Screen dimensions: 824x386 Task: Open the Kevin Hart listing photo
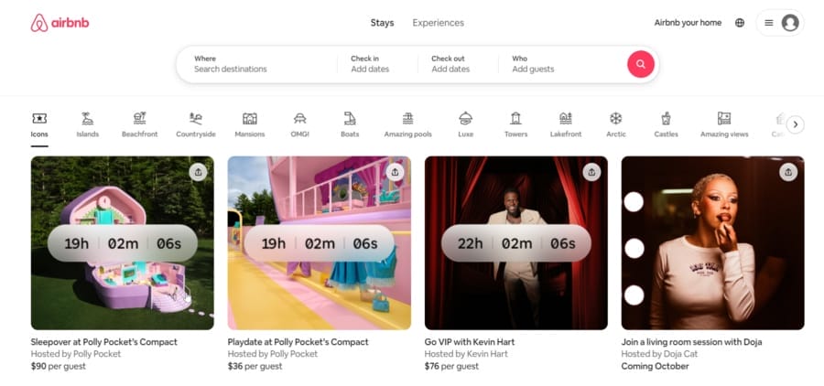pyautogui.click(x=516, y=242)
